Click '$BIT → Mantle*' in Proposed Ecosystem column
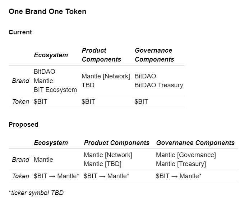Screen dimensions: 249x204 [x=56, y=176]
